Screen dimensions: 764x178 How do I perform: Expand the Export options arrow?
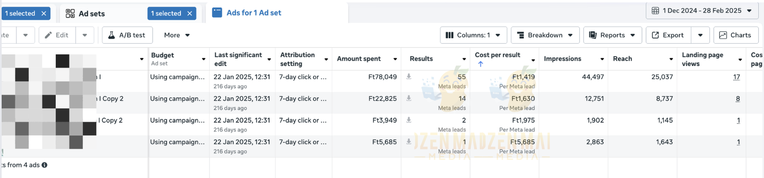tap(700, 35)
